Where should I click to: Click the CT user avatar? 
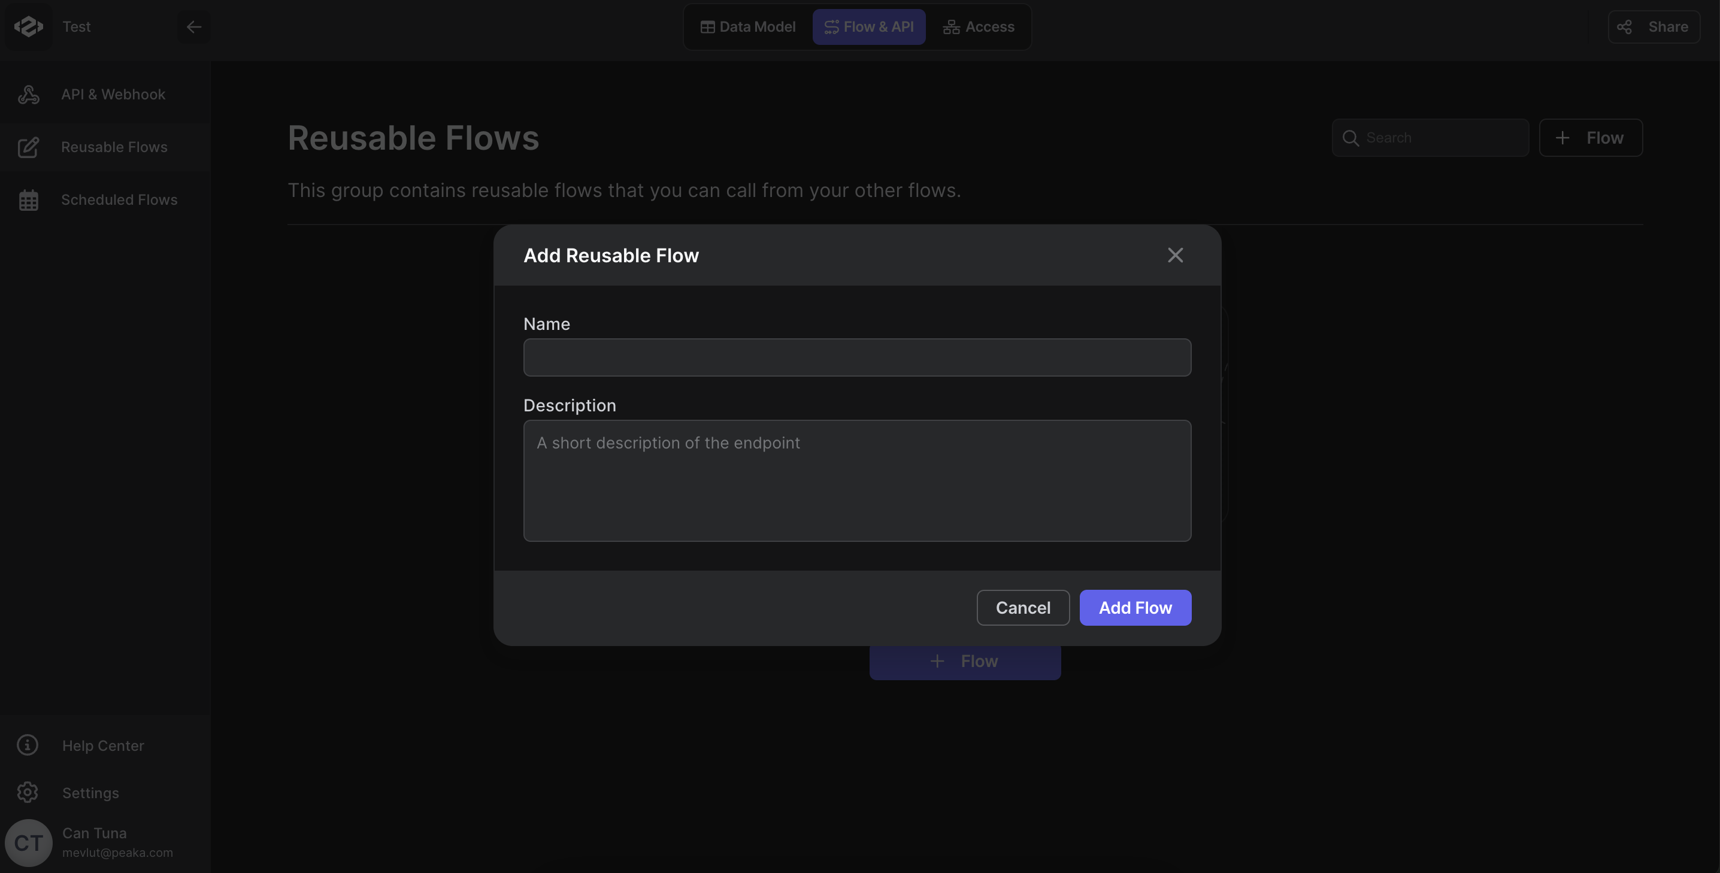pyautogui.click(x=29, y=843)
